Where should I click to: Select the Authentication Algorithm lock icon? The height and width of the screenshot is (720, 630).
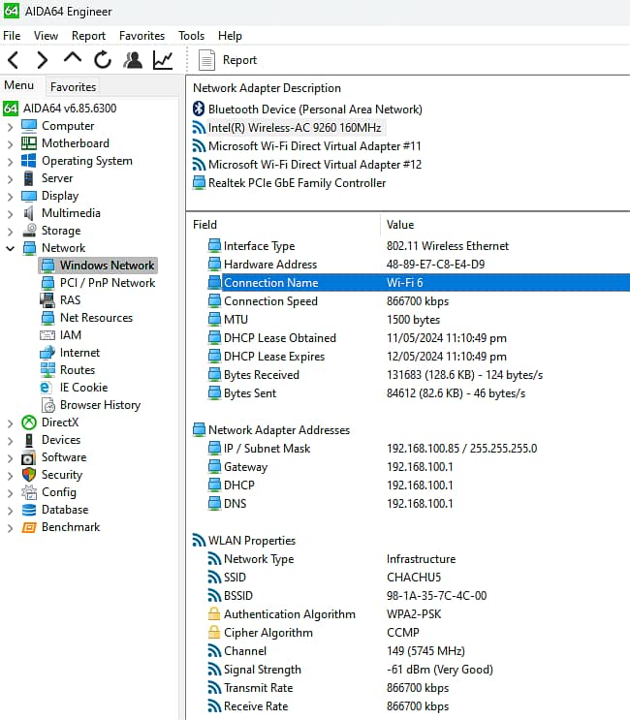click(x=214, y=614)
